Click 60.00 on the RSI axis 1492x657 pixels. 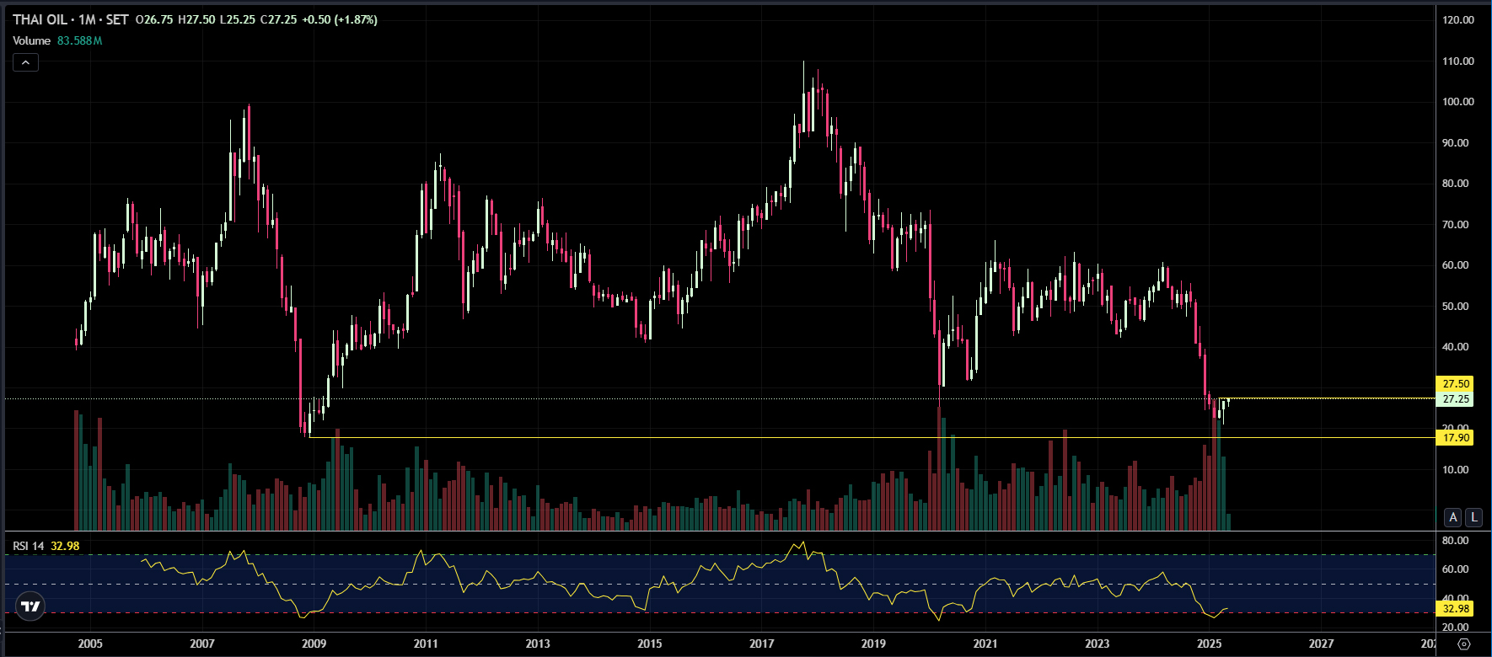[x=1456, y=569]
